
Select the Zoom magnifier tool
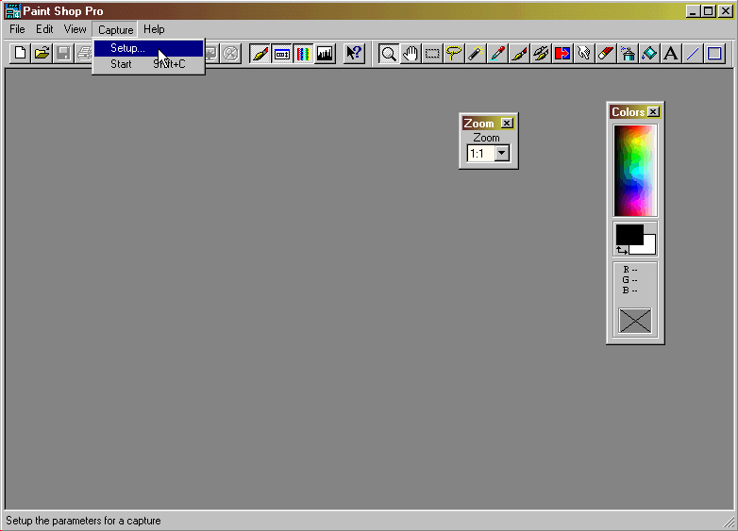coord(389,54)
